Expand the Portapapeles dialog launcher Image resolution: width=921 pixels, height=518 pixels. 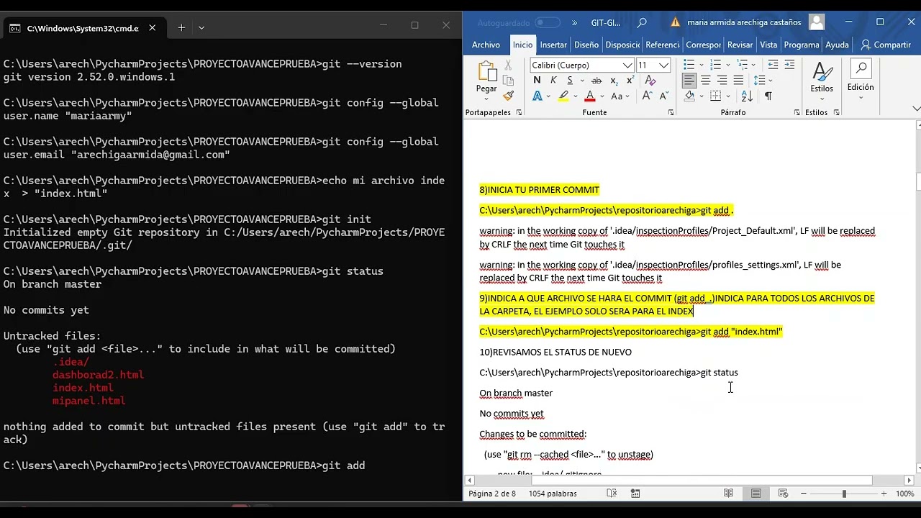[x=519, y=113]
